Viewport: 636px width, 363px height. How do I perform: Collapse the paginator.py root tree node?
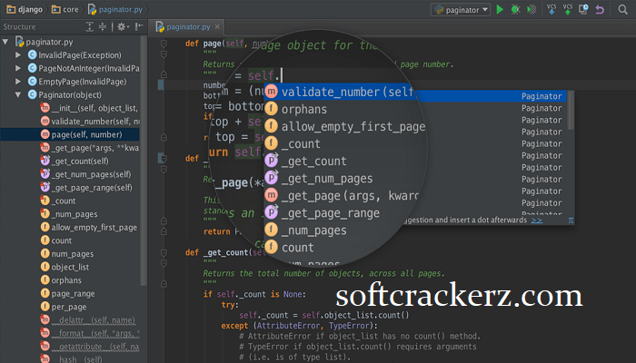5,42
